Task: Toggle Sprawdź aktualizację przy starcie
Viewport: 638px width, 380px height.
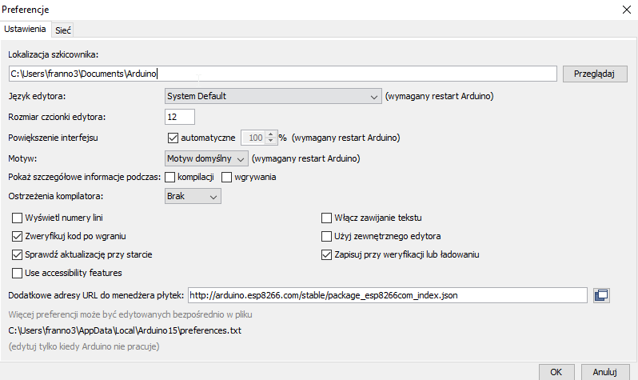Action: pos(18,255)
